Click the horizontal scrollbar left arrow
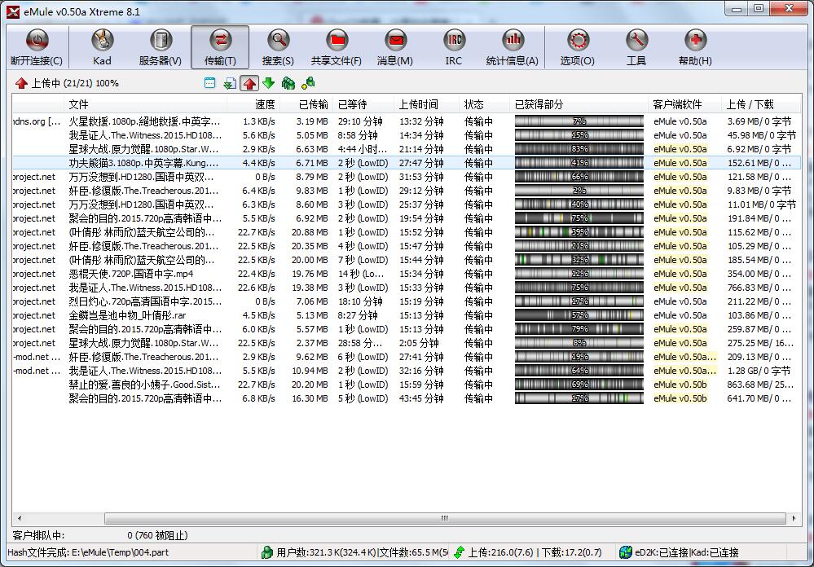The height and width of the screenshot is (567, 814). (20, 518)
